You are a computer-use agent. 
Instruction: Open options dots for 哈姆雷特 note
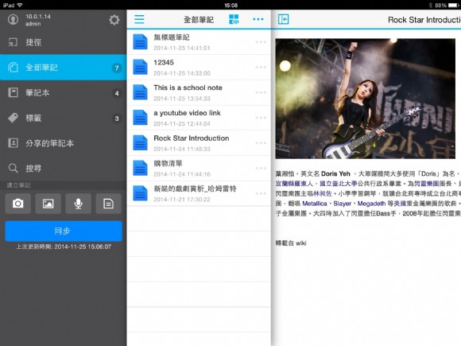(x=261, y=193)
